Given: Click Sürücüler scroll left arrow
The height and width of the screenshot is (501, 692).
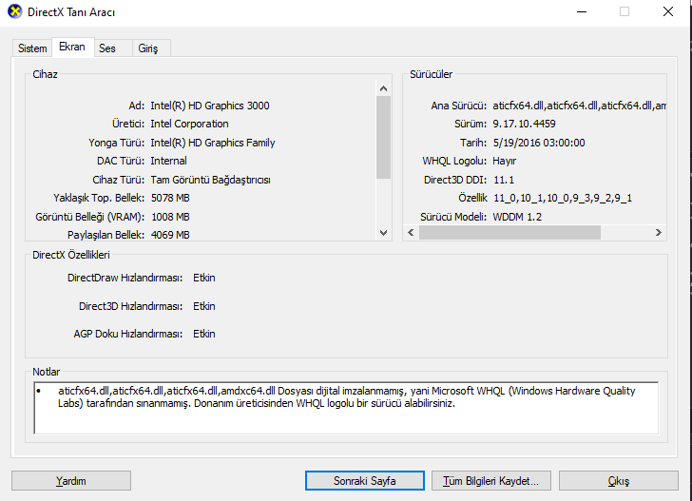Looking at the screenshot, I should [x=411, y=232].
